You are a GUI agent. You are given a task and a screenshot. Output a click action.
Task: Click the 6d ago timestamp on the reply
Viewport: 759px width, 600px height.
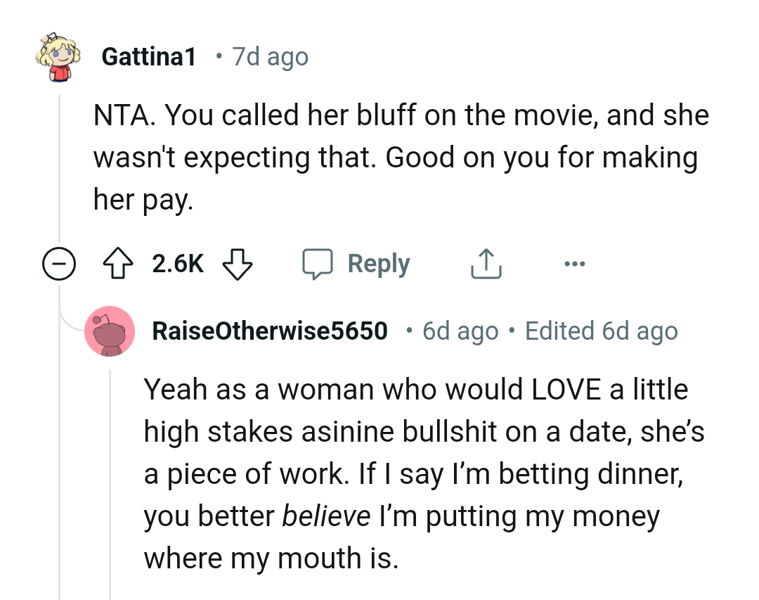[x=460, y=331]
